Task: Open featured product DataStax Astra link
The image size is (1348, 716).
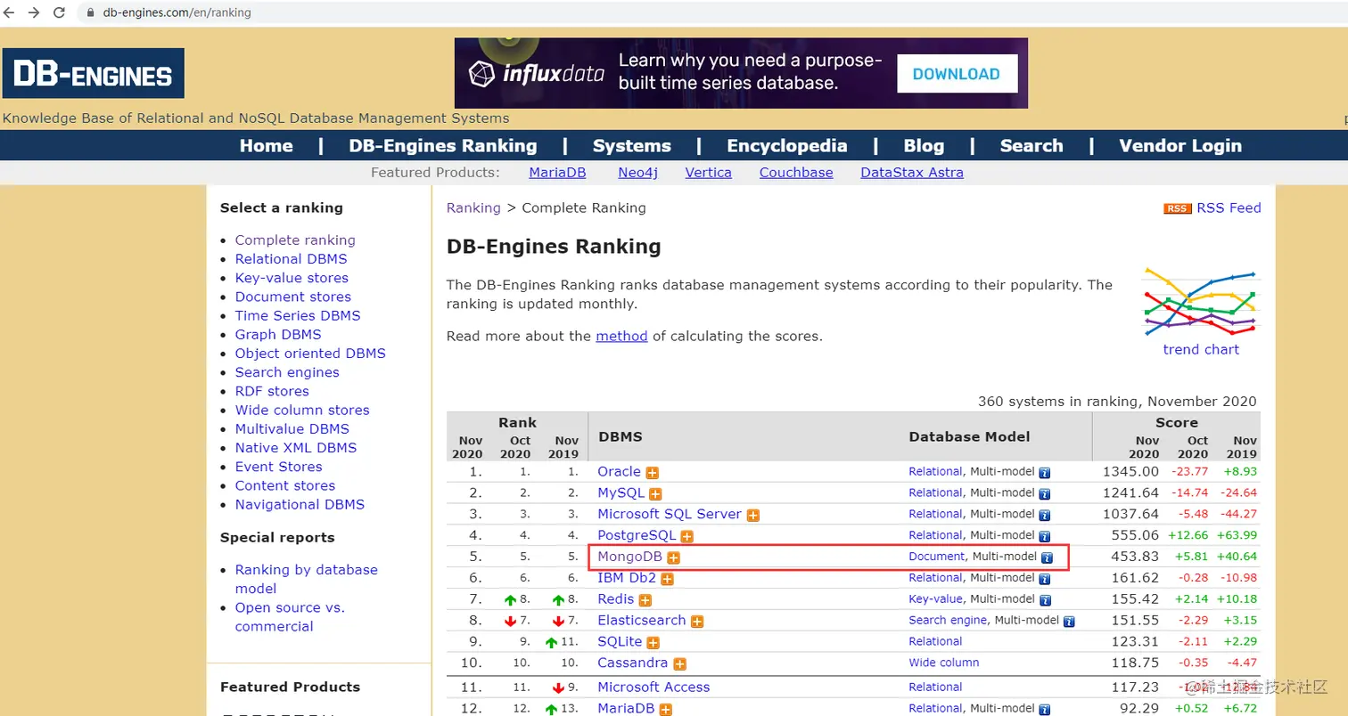Action: pyautogui.click(x=912, y=173)
